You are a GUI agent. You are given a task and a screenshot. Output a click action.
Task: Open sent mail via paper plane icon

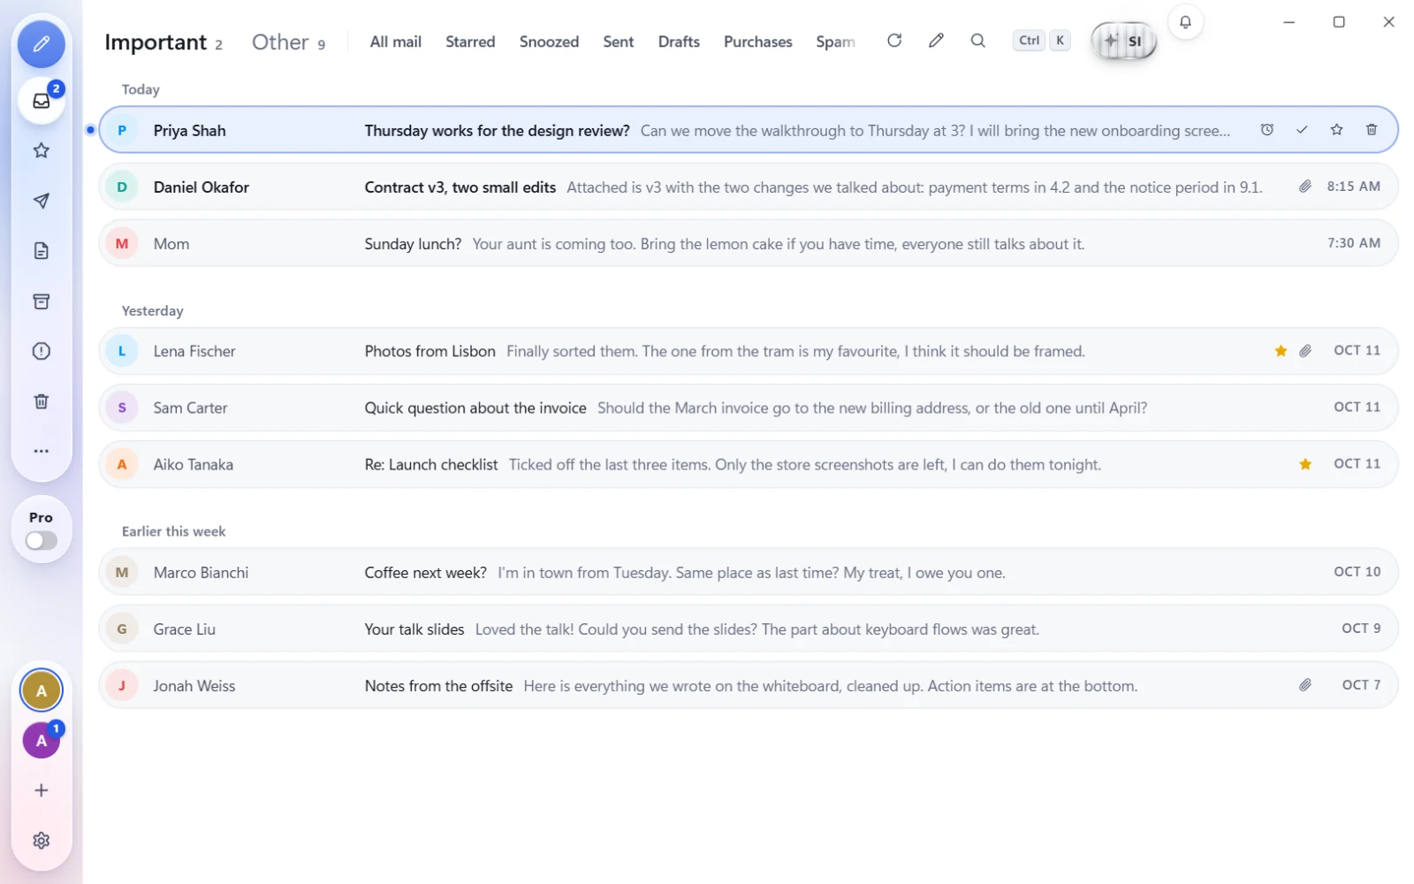click(x=41, y=201)
